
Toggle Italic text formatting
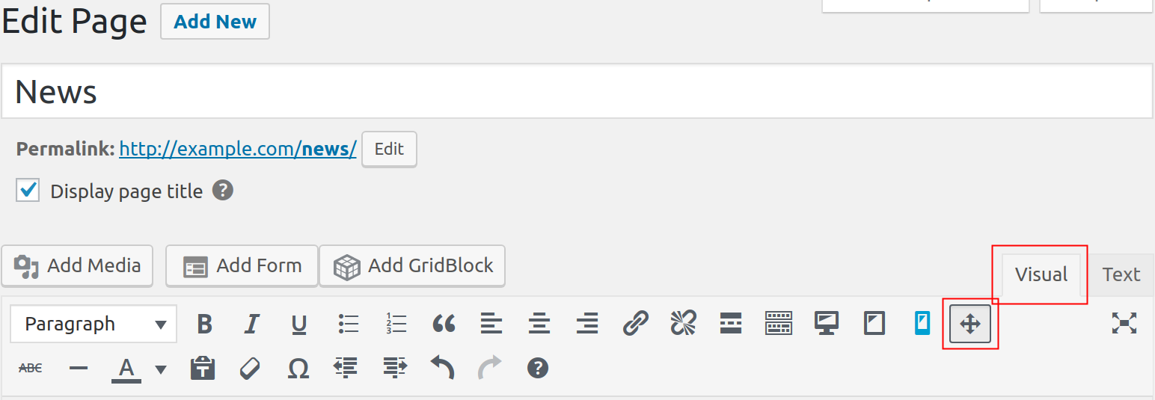[252, 324]
